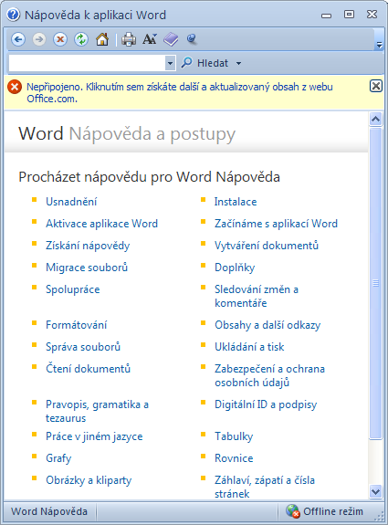Open Začínáme s aplikací Word topic
This screenshot has height=525, width=388.
coord(277,224)
